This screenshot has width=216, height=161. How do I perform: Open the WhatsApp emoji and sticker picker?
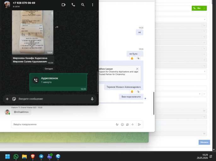(14, 99)
